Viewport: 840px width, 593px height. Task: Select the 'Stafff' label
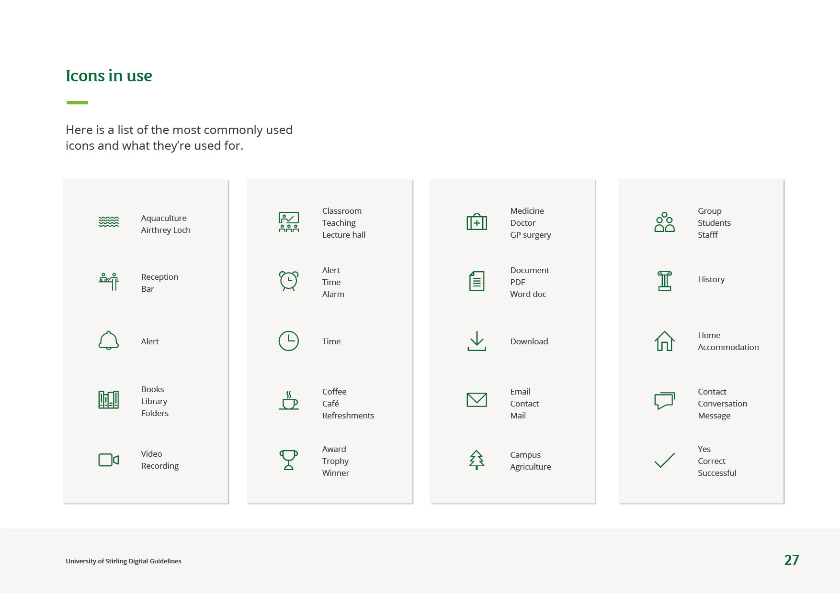pyautogui.click(x=708, y=235)
